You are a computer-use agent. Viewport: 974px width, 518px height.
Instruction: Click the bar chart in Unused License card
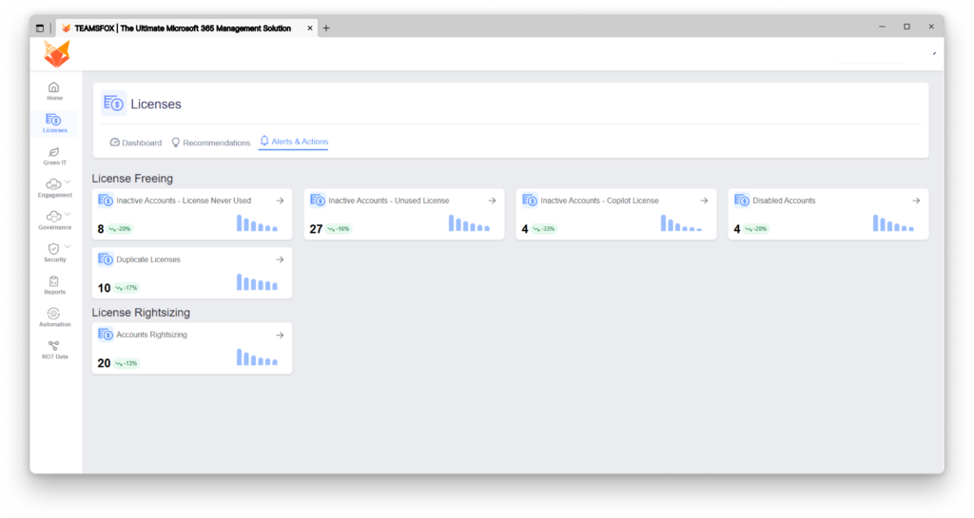tap(469, 222)
